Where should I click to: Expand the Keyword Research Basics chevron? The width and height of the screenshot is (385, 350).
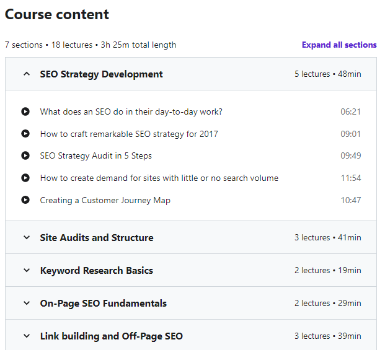[27, 270]
